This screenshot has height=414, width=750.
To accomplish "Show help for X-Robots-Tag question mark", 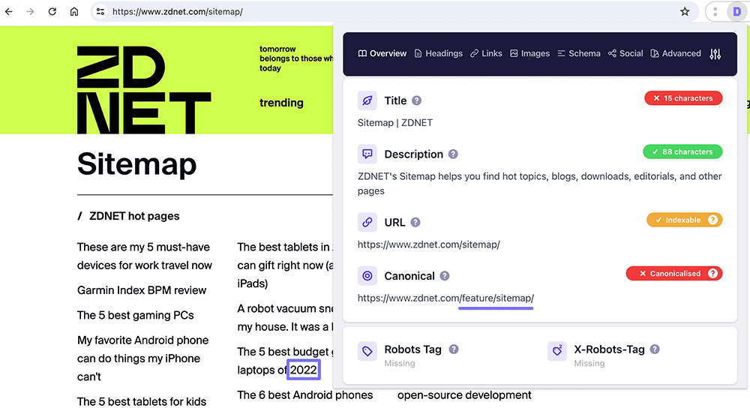I will point(655,349).
